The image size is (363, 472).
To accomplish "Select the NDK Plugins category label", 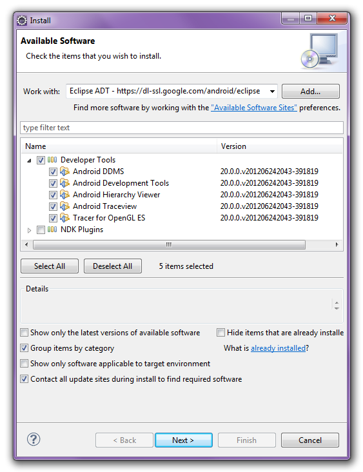I will click(x=82, y=230).
